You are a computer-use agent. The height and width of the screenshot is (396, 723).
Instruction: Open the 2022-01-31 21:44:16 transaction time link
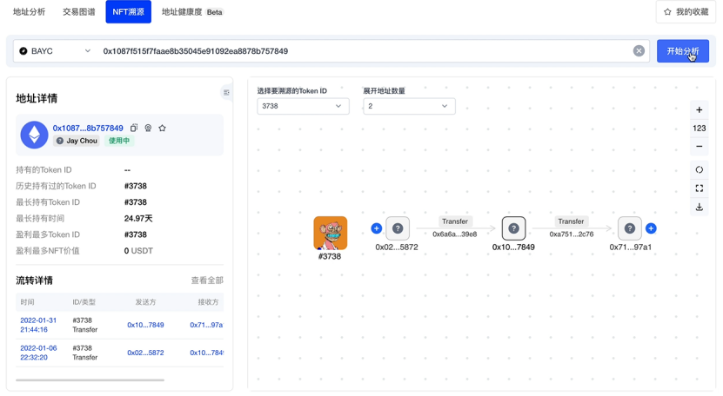tap(38, 325)
